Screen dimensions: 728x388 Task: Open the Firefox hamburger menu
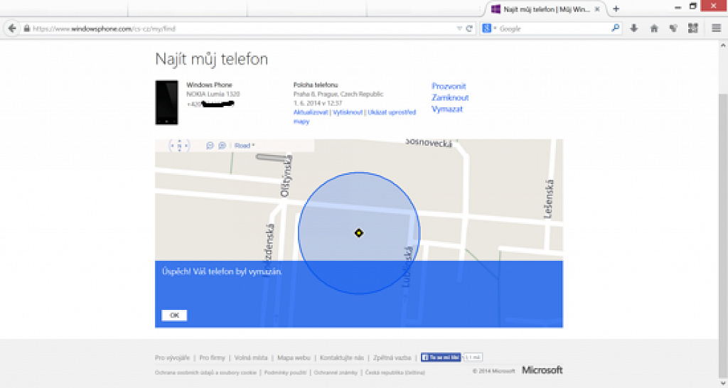[716, 28]
